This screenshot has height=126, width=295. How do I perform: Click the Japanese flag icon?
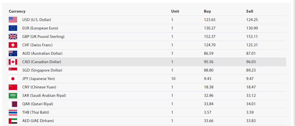click(x=13, y=79)
